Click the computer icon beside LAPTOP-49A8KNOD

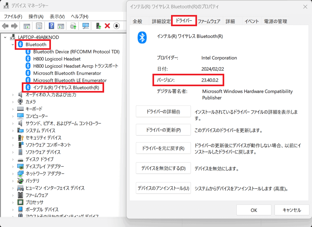coord(13,37)
